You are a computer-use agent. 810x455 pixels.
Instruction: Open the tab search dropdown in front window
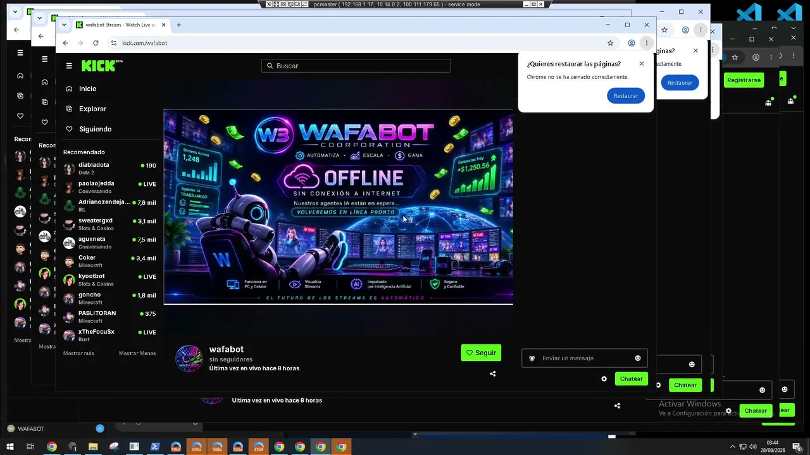tap(64, 25)
